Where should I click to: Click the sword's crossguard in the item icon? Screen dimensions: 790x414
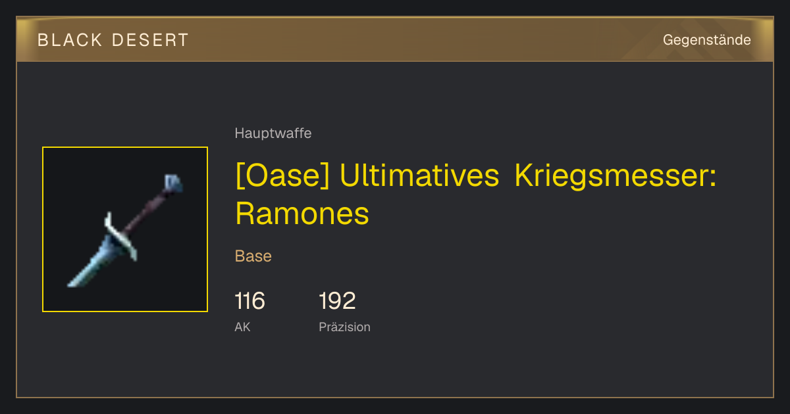120,235
